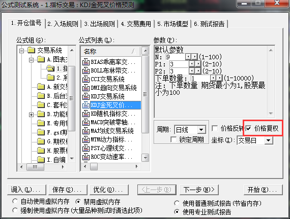Click the G.期权 folder icon
Viewport: 290px width, 219px height.
tap(41, 141)
